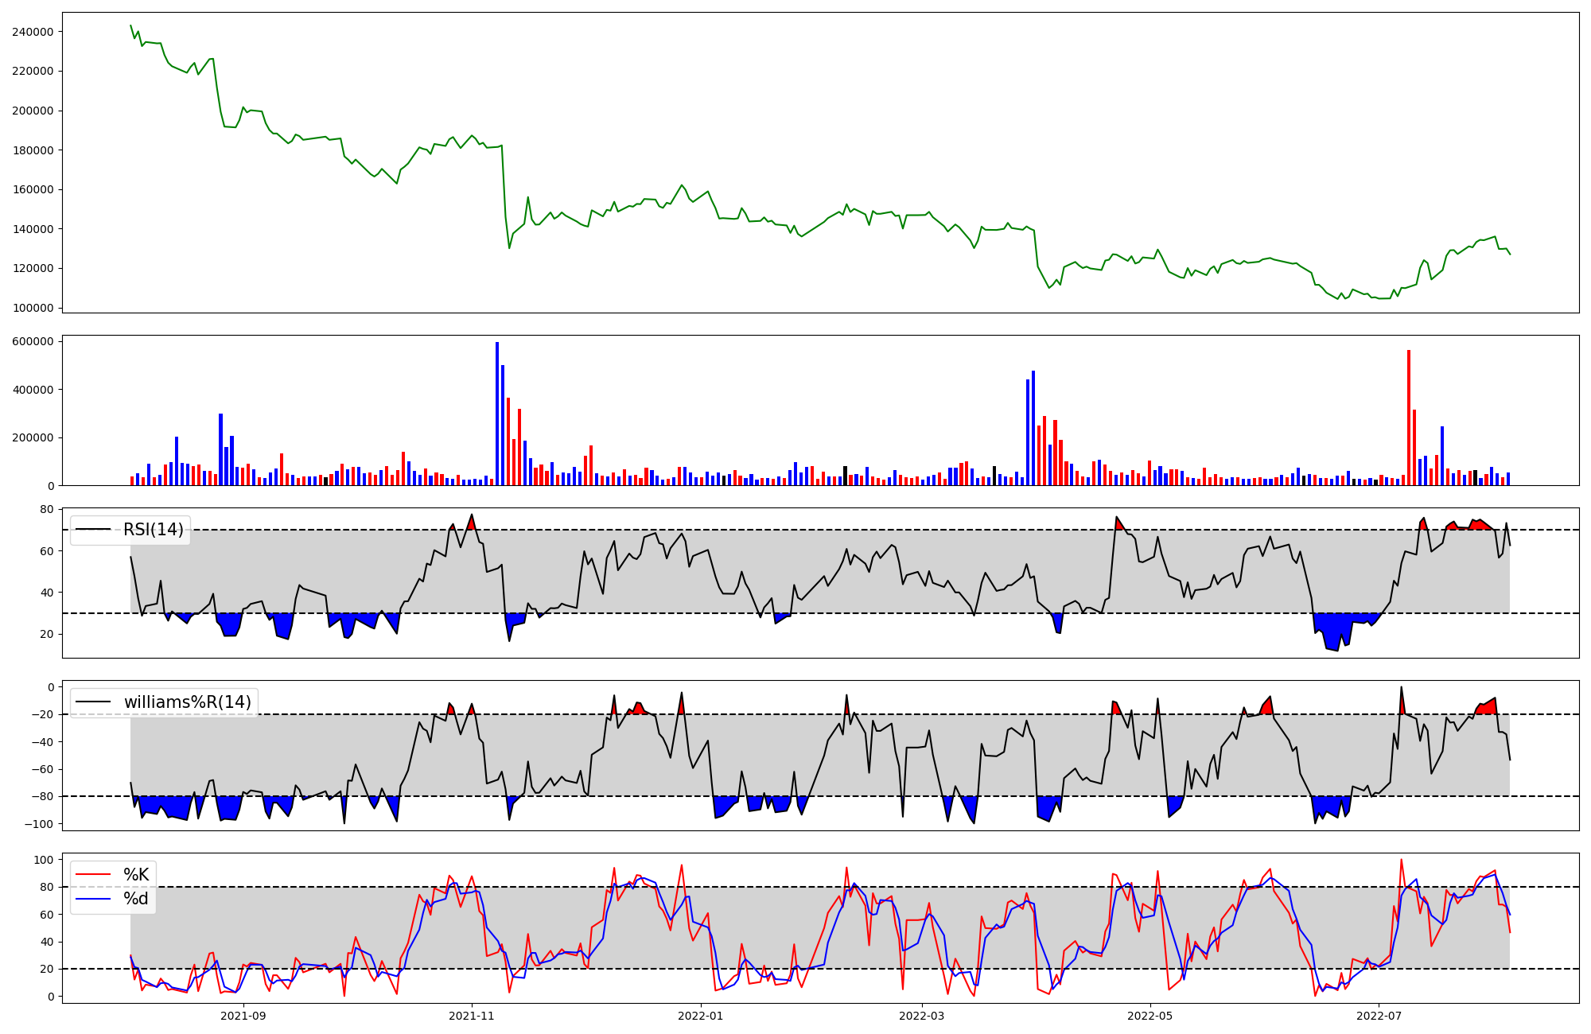Click the williams%R(14) legend label
1591x1034 pixels.
tap(187, 702)
